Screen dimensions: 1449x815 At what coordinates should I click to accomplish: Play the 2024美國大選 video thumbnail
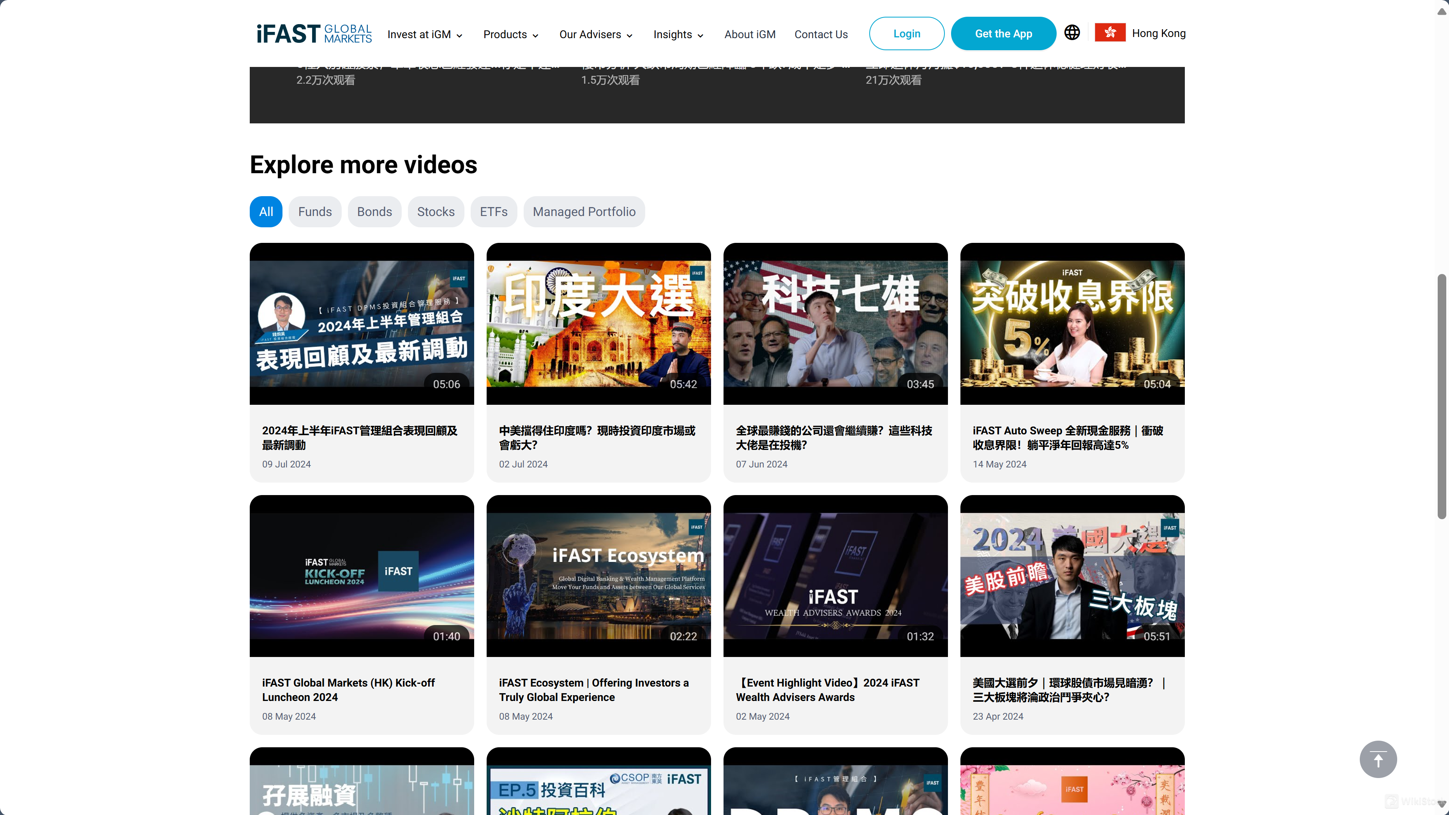click(x=1072, y=576)
